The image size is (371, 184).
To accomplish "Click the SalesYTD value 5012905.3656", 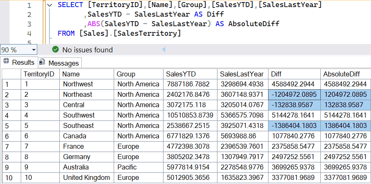I will coord(190,178).
